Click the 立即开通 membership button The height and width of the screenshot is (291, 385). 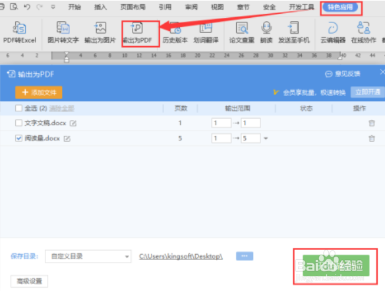pyautogui.click(x=368, y=92)
